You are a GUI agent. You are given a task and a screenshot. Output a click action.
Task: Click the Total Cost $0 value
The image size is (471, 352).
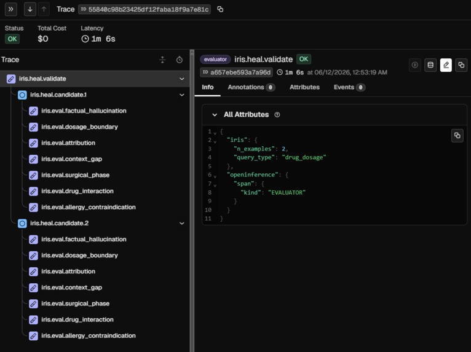(x=43, y=39)
